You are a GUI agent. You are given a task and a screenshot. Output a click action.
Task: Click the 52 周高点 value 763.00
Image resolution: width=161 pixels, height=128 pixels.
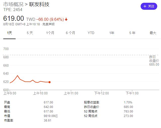[x=128, y=111]
